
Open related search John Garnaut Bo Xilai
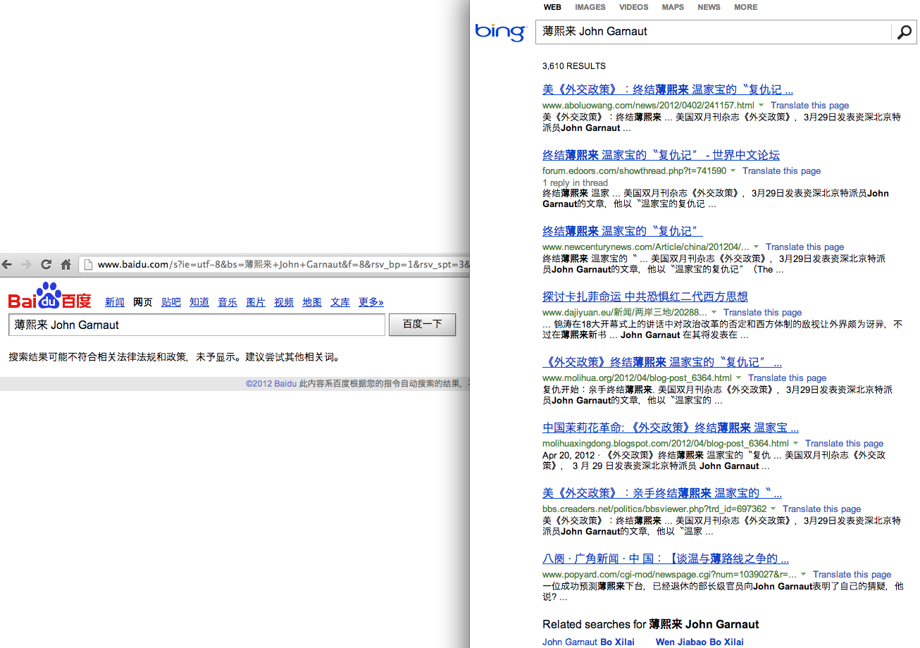tap(588, 642)
